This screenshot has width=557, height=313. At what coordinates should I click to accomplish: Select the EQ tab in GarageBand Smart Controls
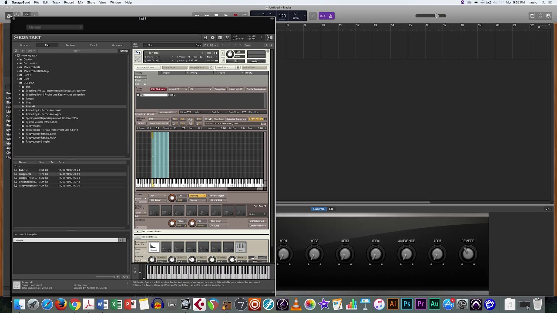331,209
